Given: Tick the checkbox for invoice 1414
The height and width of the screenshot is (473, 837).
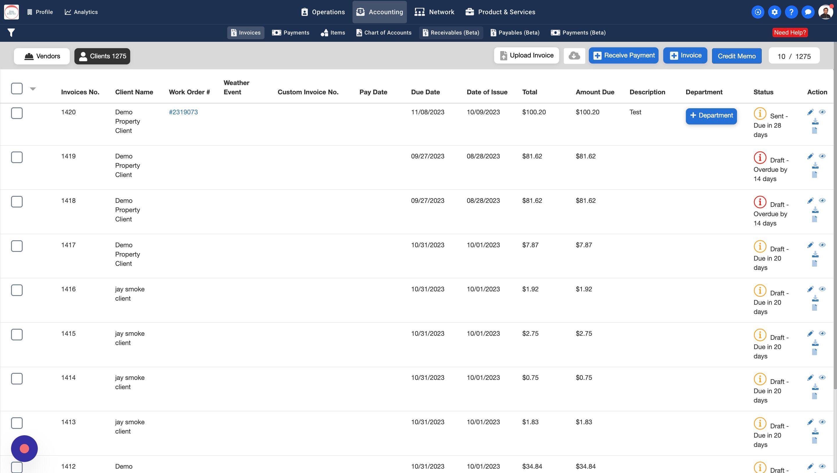Looking at the screenshot, I should [17, 378].
